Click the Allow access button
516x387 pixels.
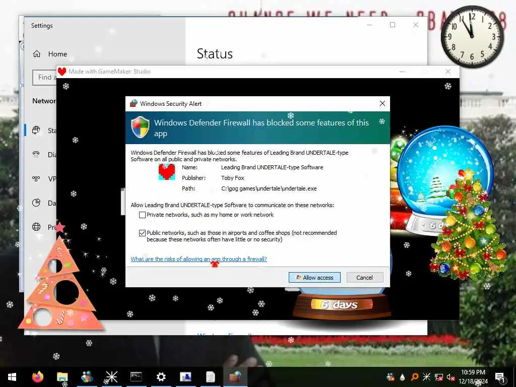[314, 278]
